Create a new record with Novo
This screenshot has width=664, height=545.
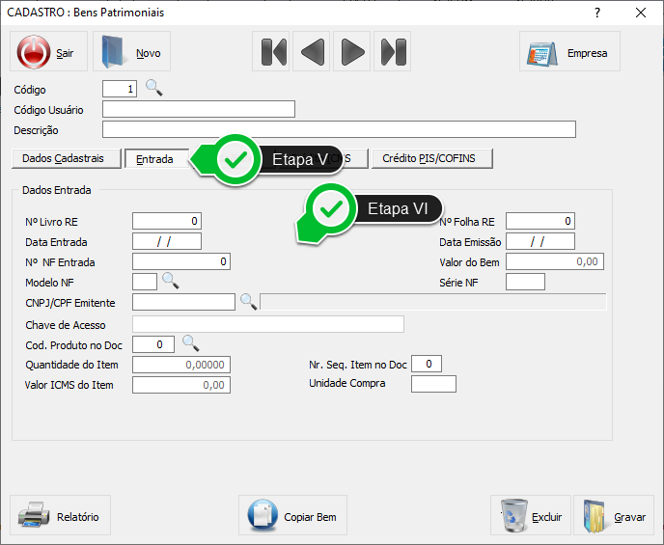(x=131, y=52)
